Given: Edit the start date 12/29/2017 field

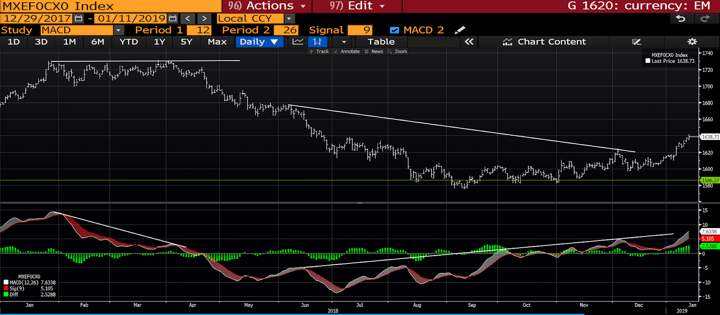Looking at the screenshot, I should coord(37,18).
